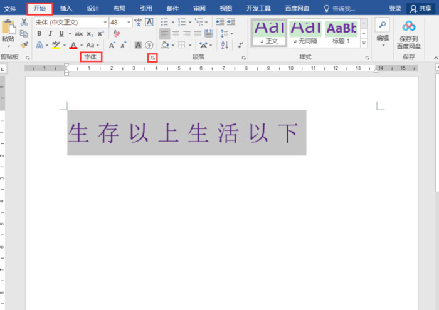Click the multilevel list icon
The image size is (439, 310).
[199, 22]
